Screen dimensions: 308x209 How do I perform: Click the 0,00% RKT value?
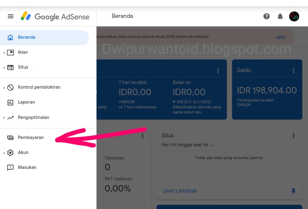pos(118,189)
